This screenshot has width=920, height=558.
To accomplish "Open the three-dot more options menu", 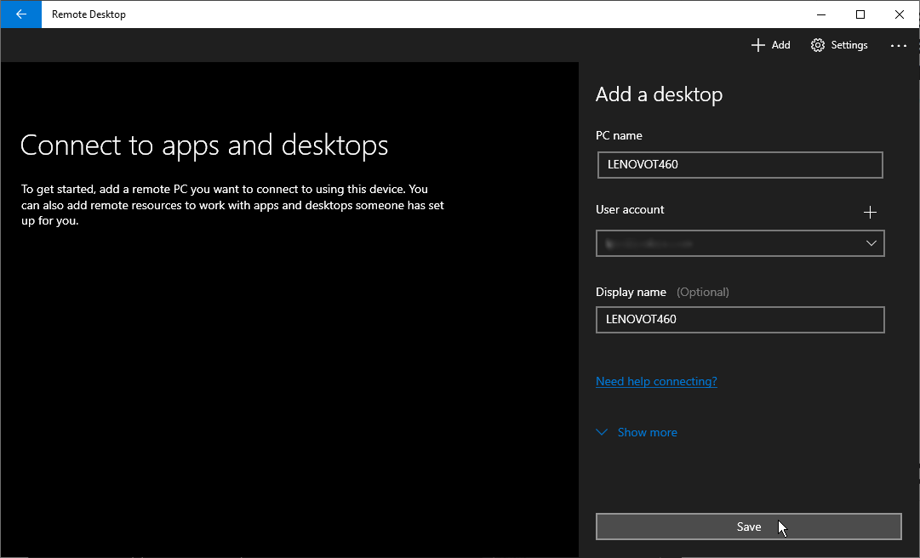I will click(898, 45).
